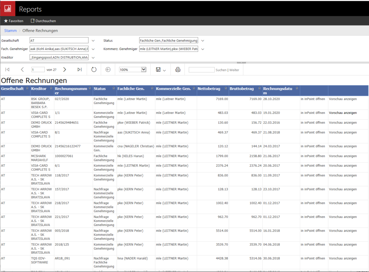Open the 100% zoom level dropdown
Viewport: 369px width, 272px height.
[x=143, y=70]
